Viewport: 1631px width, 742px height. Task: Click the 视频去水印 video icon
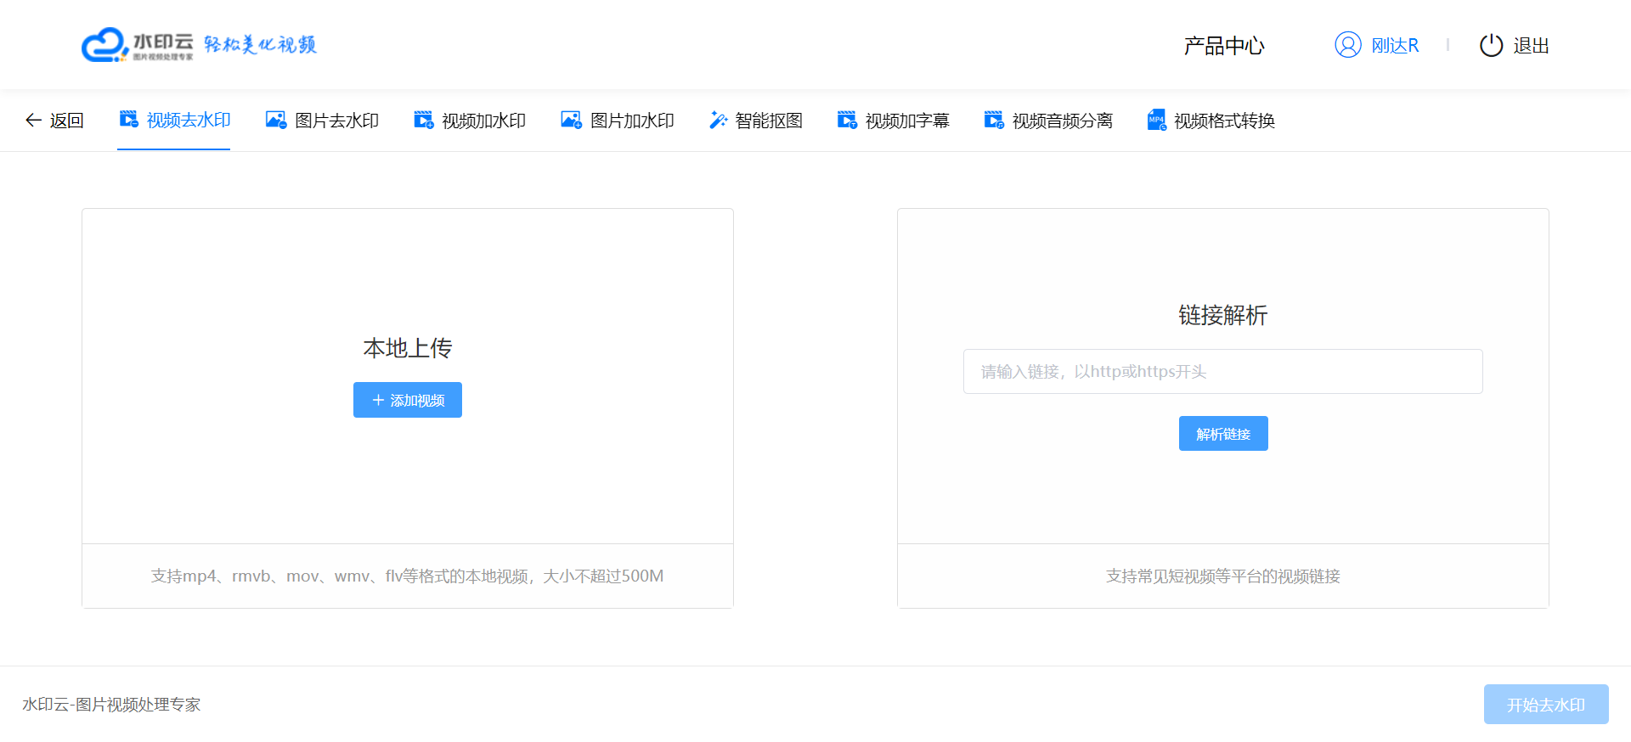[128, 120]
